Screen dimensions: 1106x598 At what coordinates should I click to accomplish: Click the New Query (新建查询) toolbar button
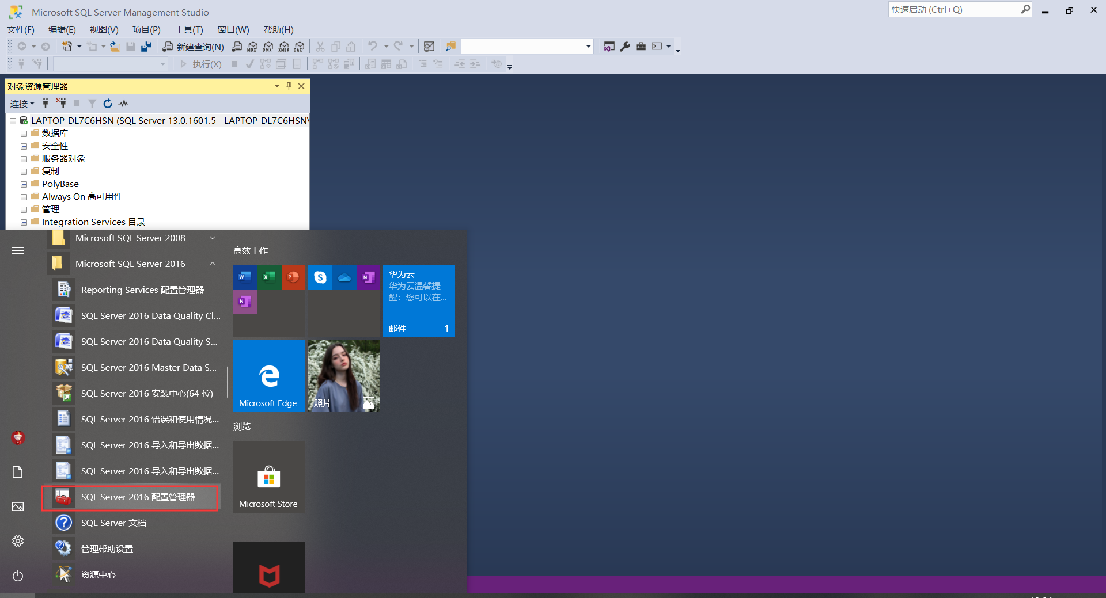pos(193,47)
